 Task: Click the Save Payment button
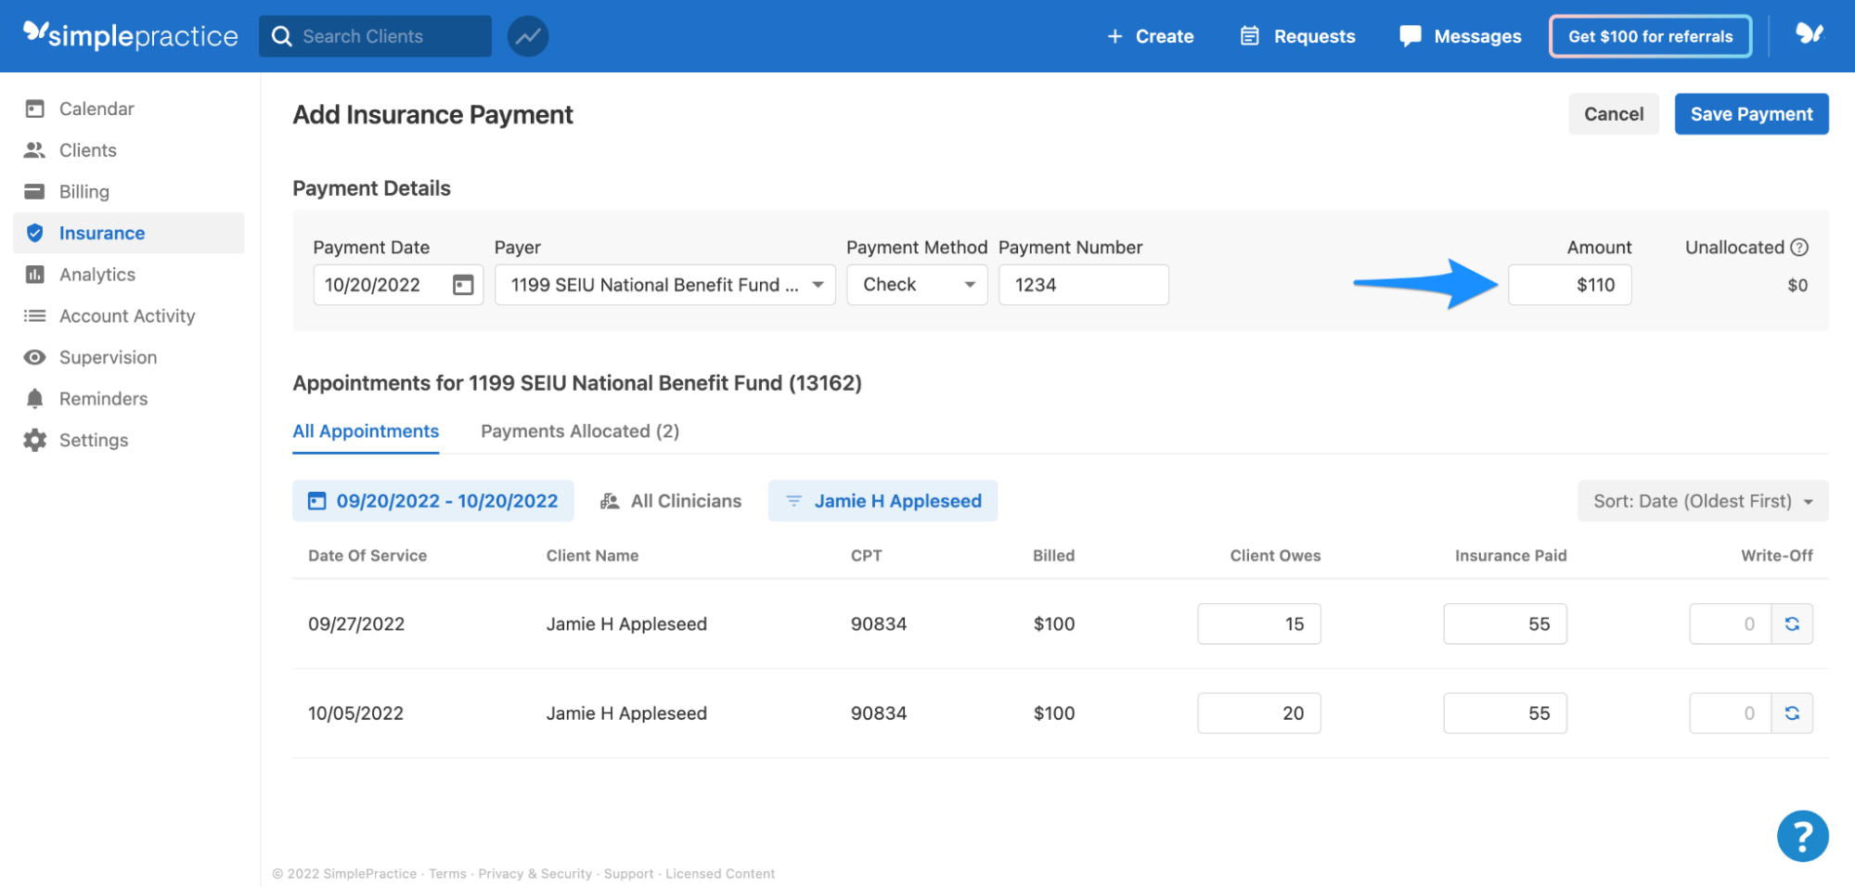click(x=1750, y=113)
